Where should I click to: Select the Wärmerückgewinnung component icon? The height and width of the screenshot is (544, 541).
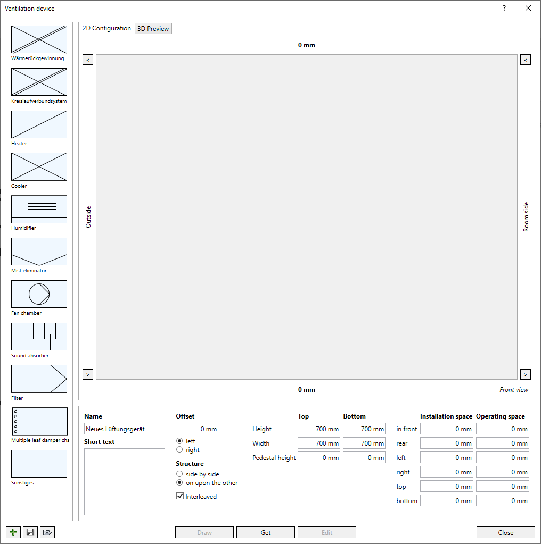[39, 39]
